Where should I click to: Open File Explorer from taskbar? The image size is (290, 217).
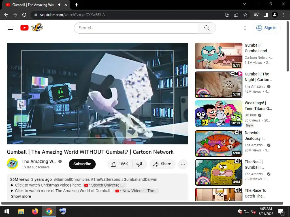[x=21, y=211]
